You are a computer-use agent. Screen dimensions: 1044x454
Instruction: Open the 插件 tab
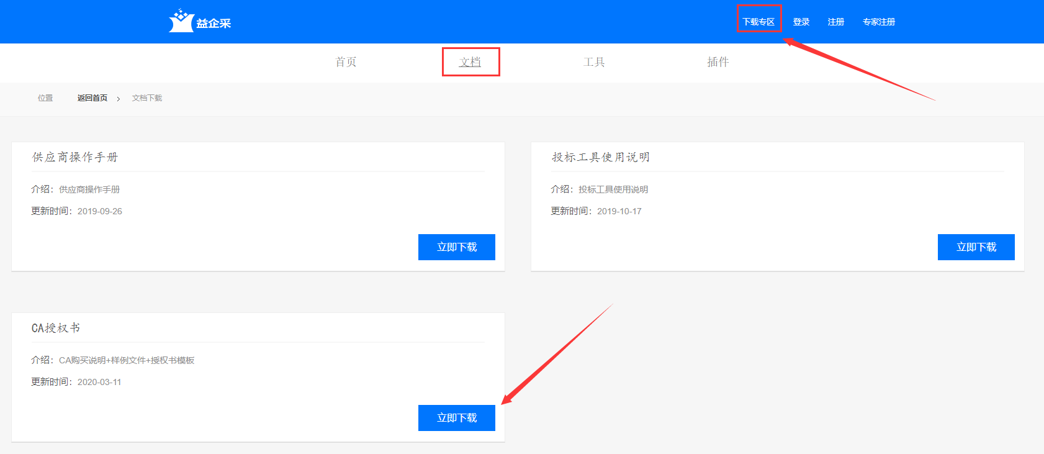point(718,62)
